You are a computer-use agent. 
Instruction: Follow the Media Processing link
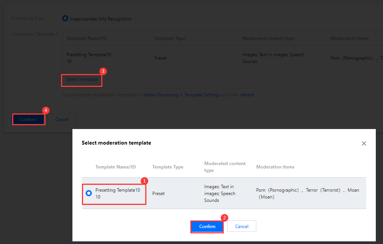click(x=161, y=95)
